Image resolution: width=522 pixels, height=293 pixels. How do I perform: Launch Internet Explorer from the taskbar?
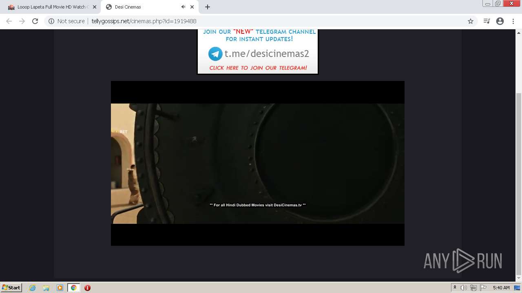(33, 288)
